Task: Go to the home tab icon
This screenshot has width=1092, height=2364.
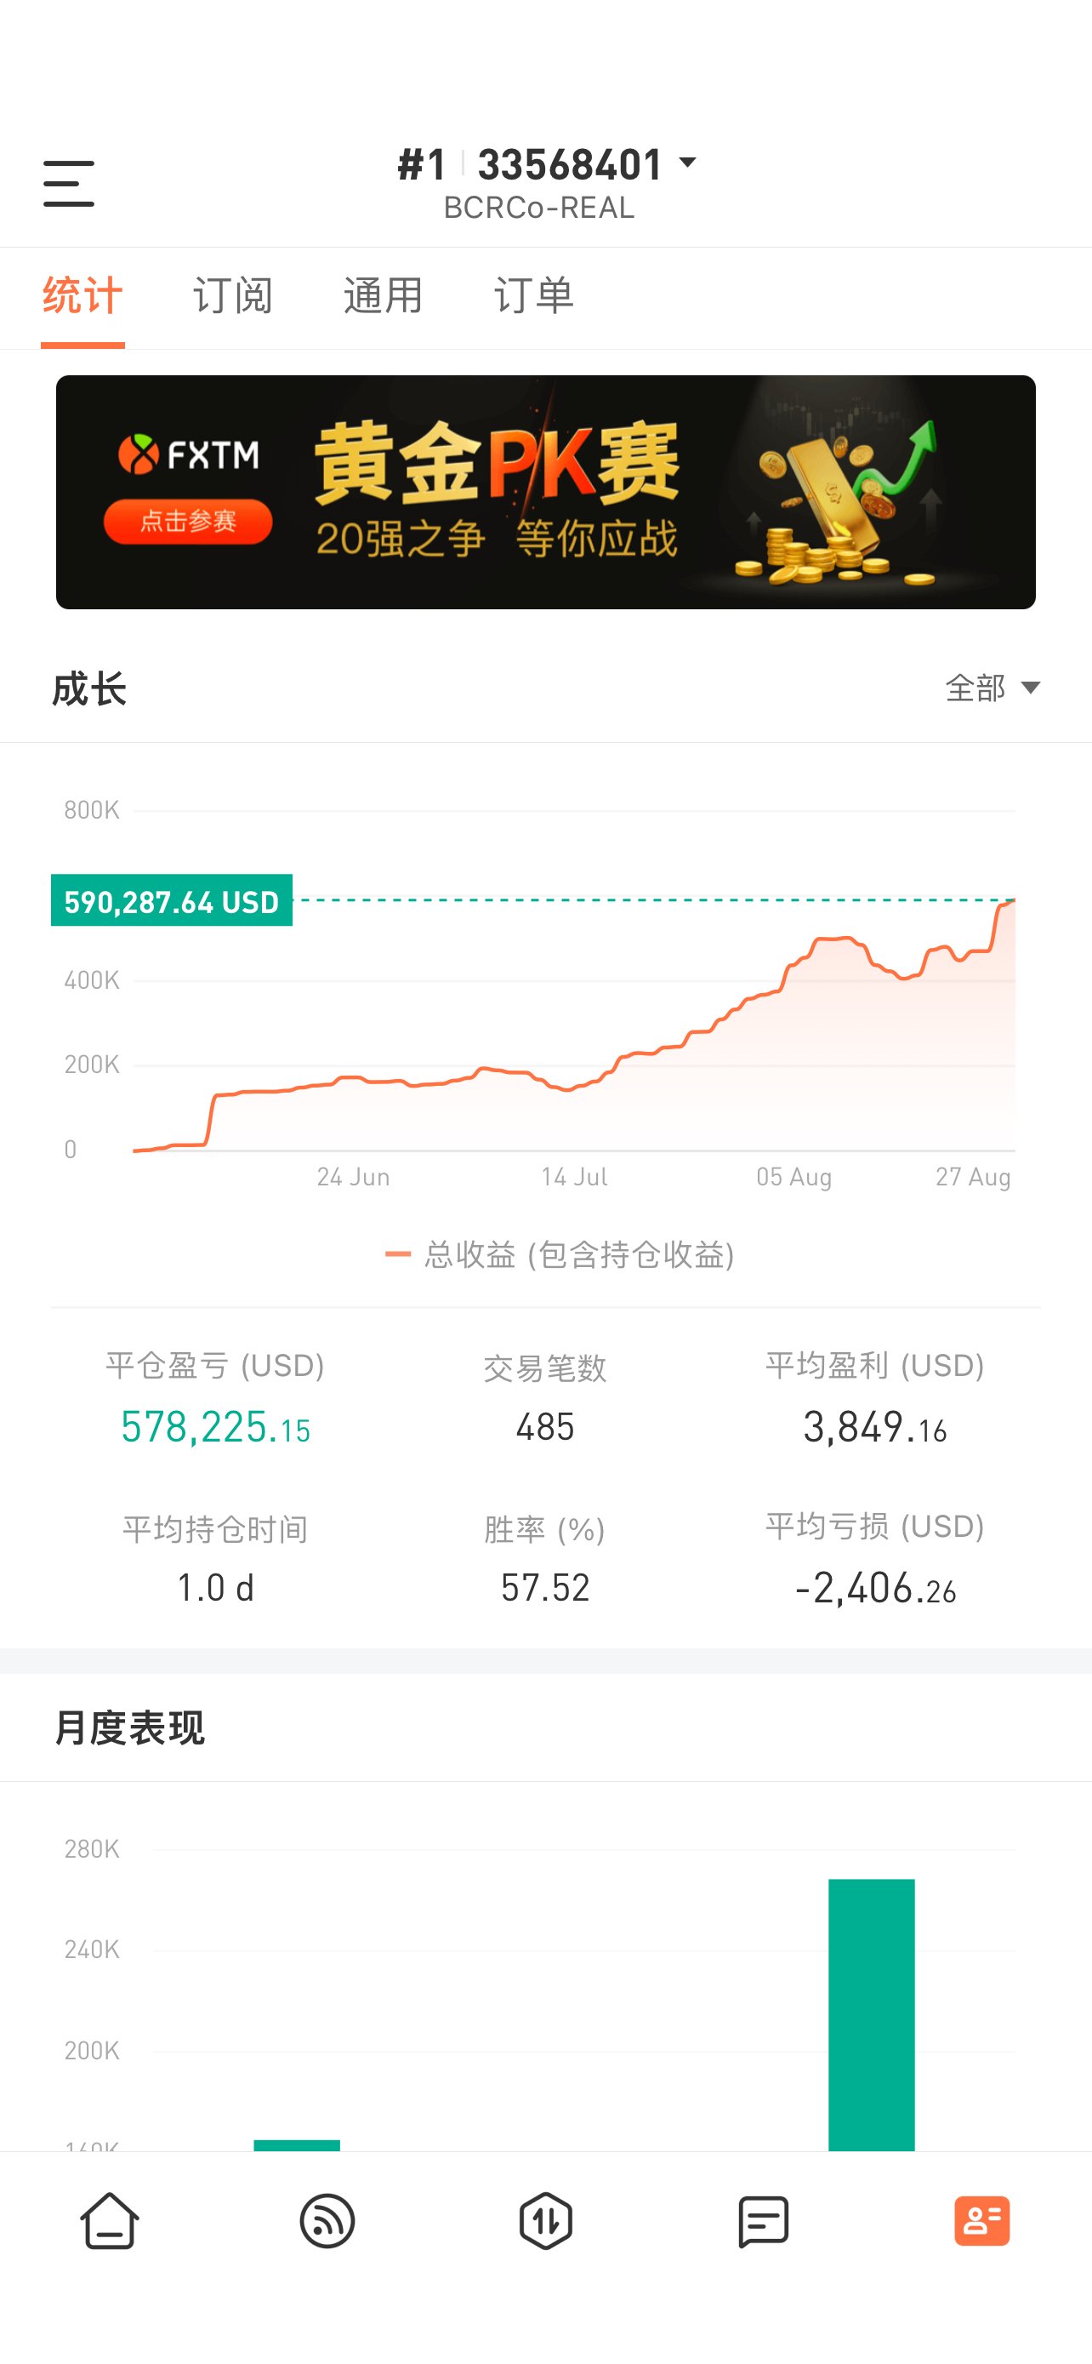Action: coord(109,2221)
